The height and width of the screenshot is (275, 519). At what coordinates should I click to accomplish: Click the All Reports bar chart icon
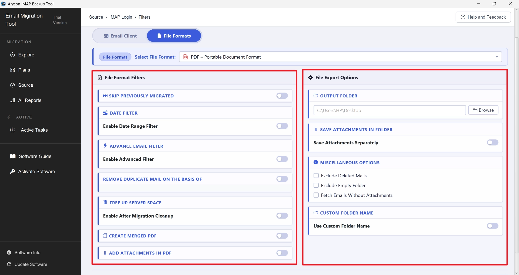pos(12,100)
